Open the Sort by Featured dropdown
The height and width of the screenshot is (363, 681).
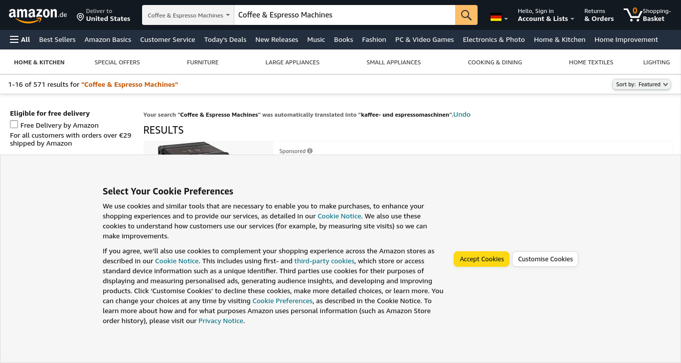(641, 84)
